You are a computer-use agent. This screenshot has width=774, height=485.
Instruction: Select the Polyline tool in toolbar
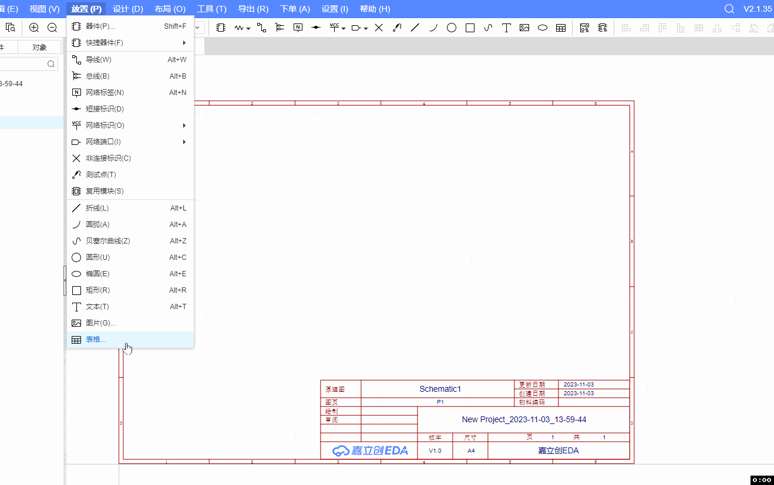click(415, 28)
